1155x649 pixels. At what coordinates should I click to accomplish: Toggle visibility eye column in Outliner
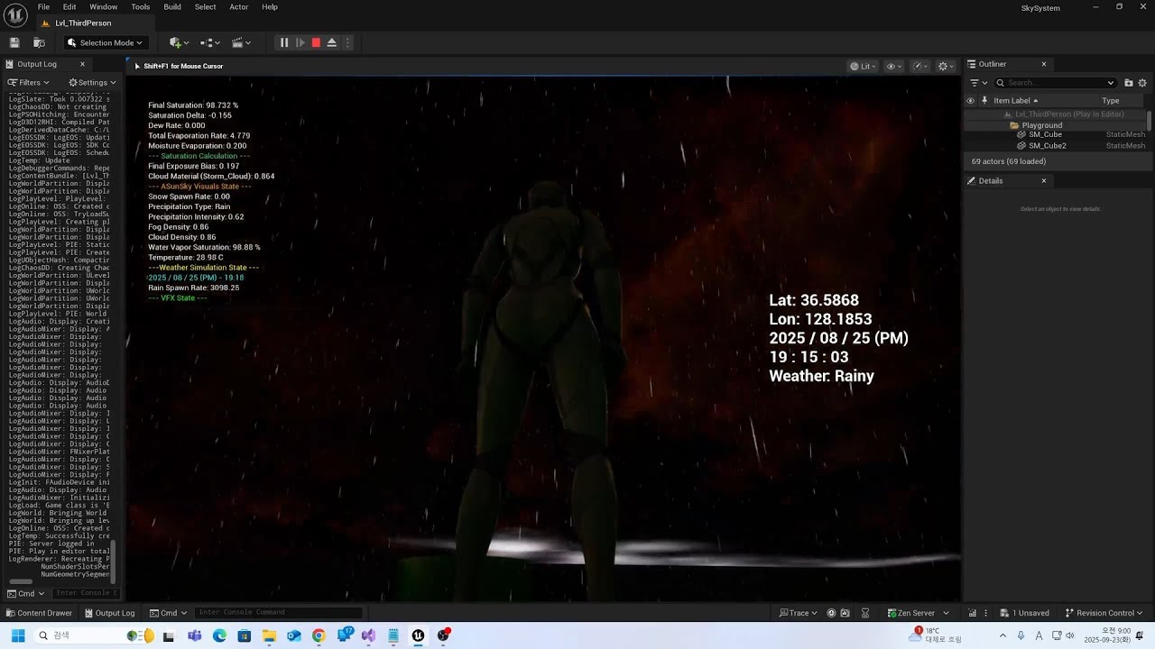click(x=971, y=101)
